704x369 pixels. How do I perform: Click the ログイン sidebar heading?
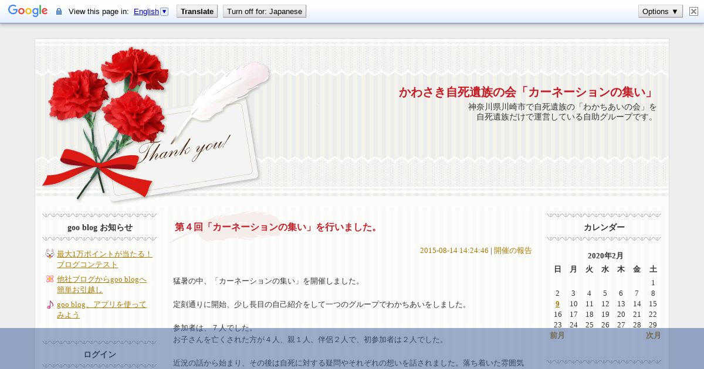click(x=100, y=354)
